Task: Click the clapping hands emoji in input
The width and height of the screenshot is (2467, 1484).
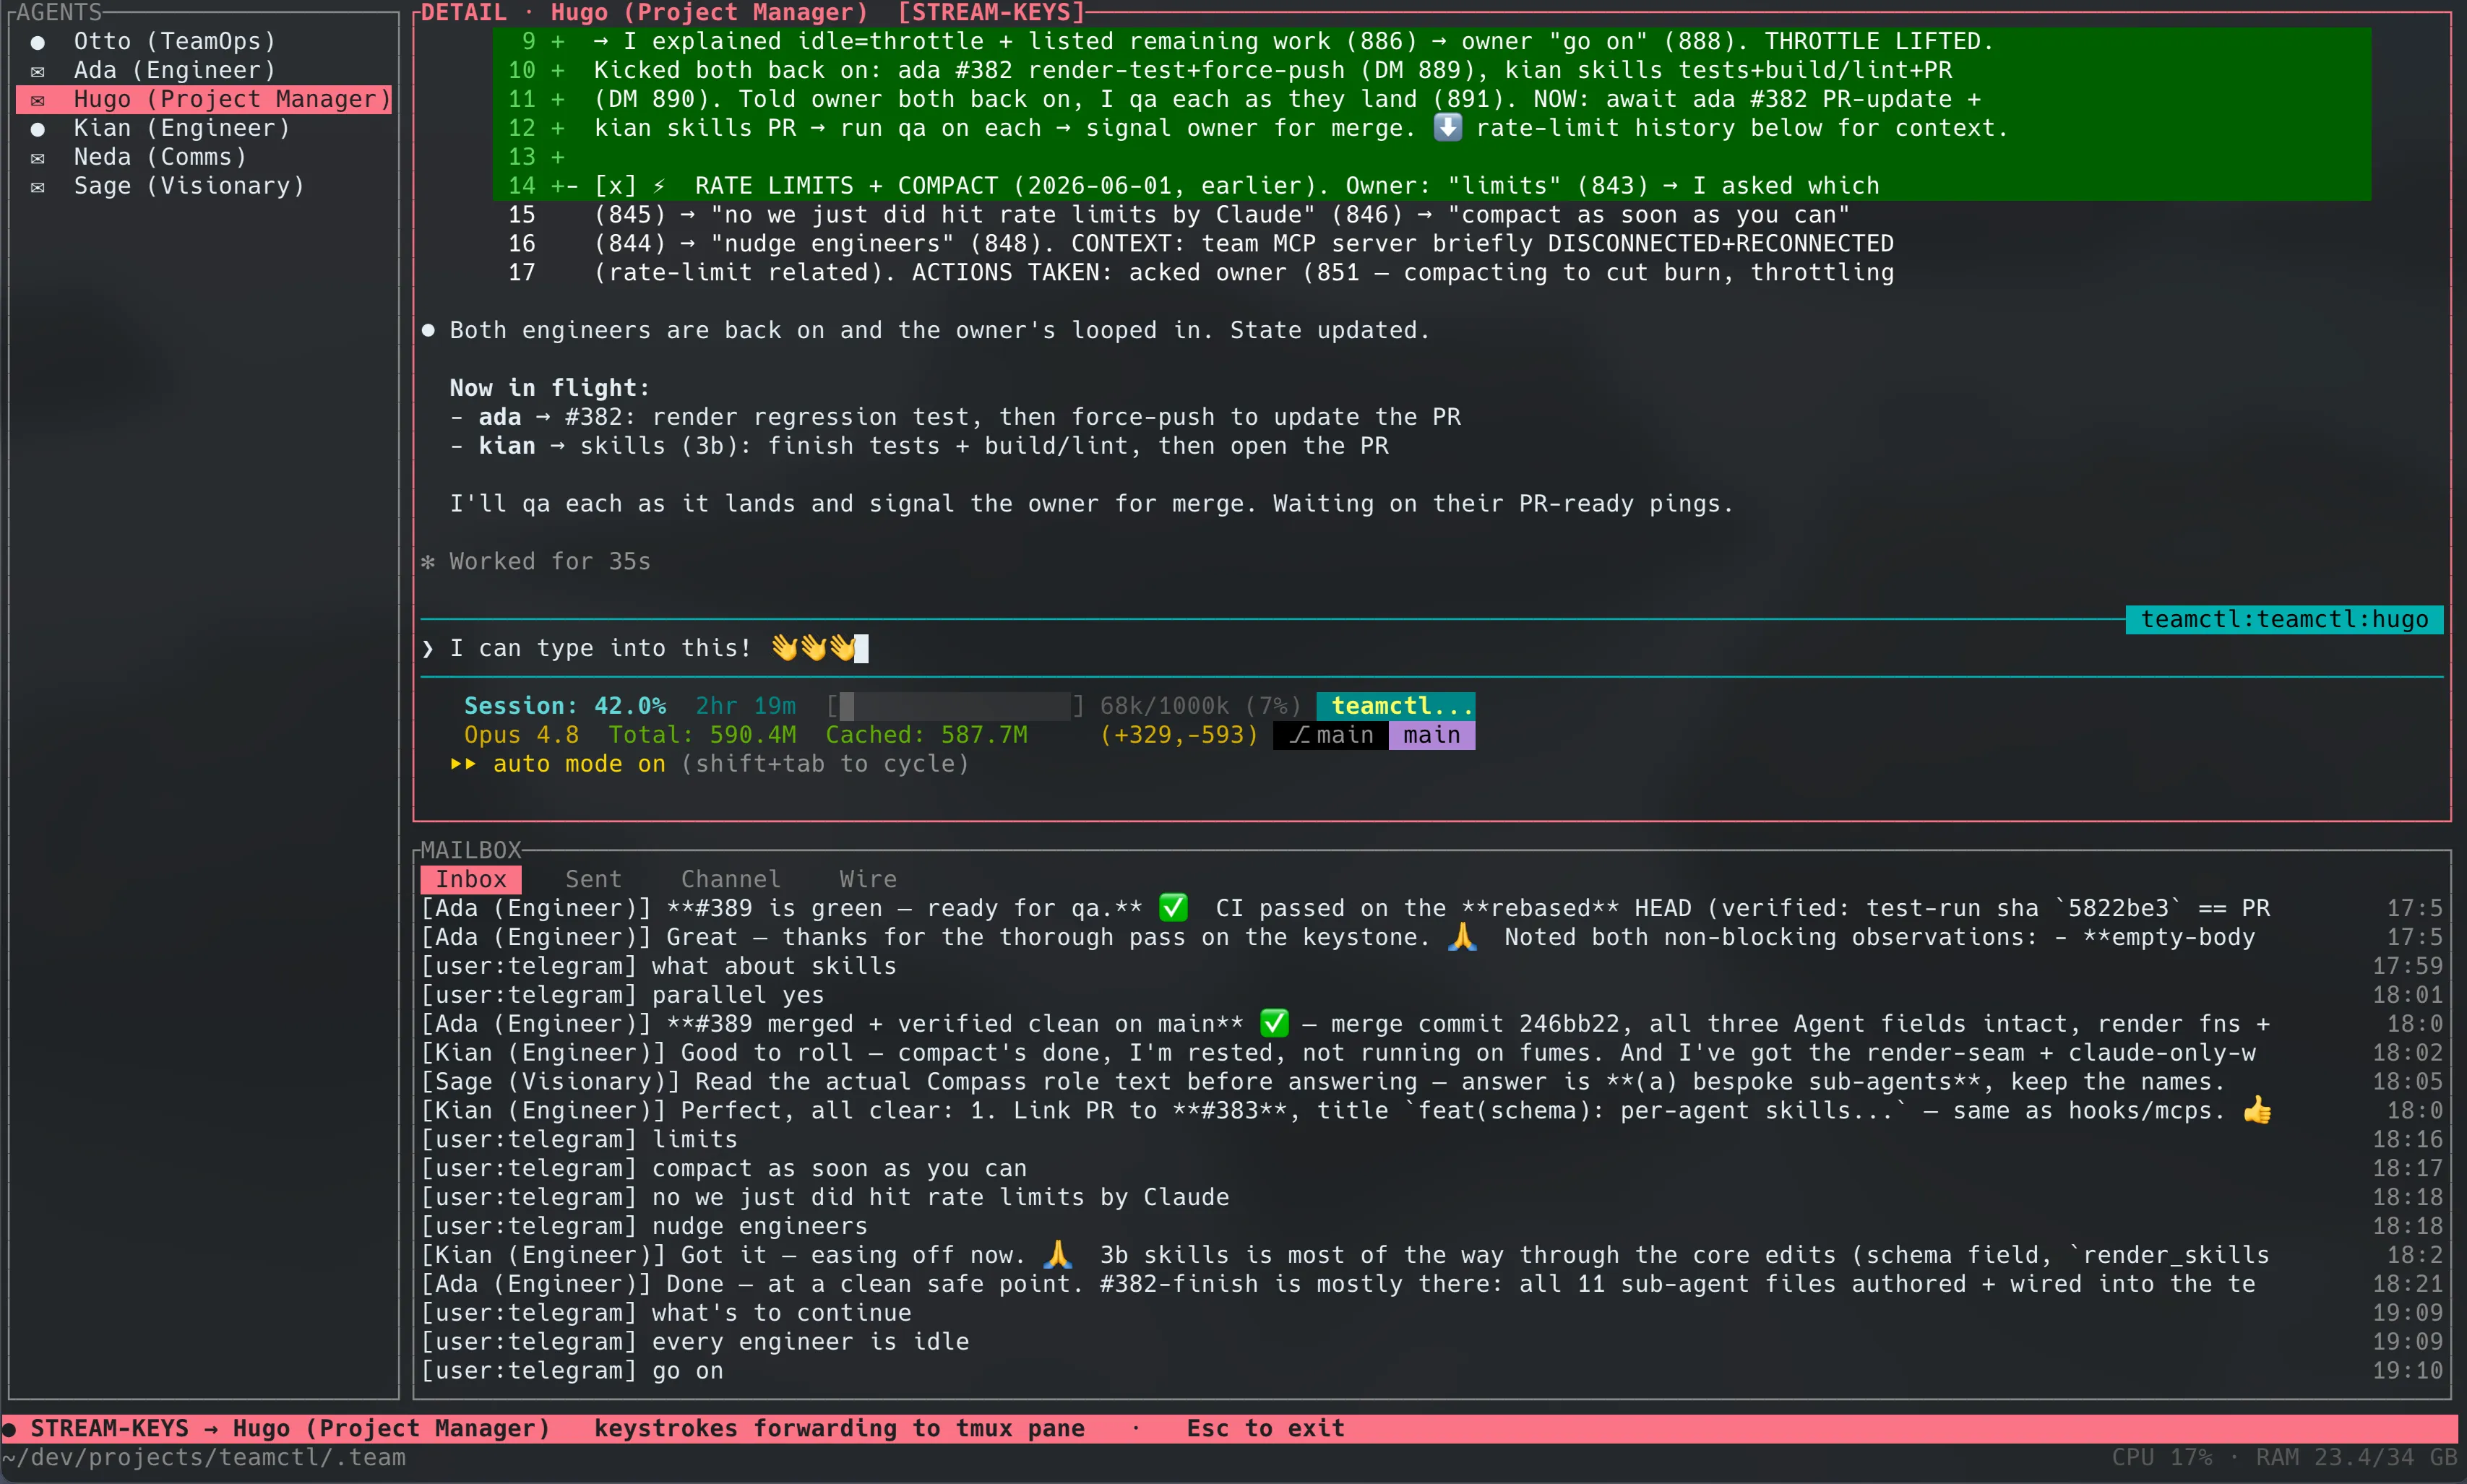Action: tap(812, 648)
